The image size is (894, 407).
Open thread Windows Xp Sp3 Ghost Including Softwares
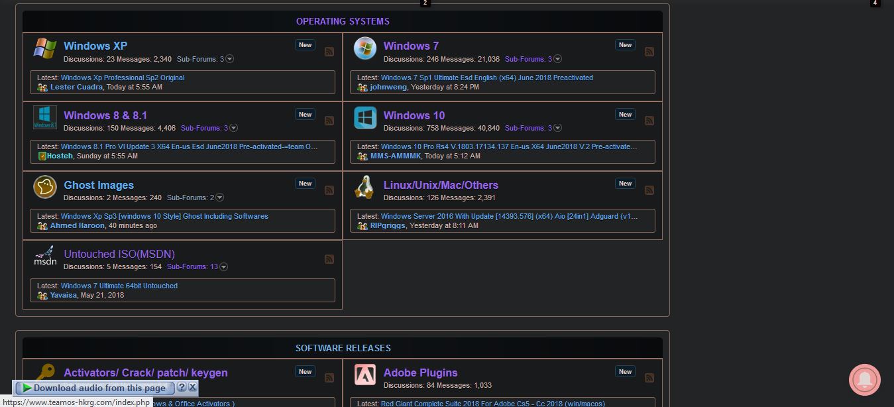tap(164, 216)
